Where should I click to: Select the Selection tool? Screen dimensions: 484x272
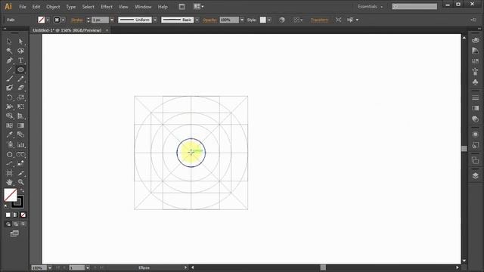coord(9,42)
